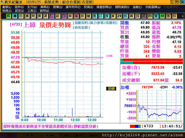Click the 指 (index) toolbar icon
This screenshot has height=138, width=185.
pyautogui.click(x=138, y=16)
